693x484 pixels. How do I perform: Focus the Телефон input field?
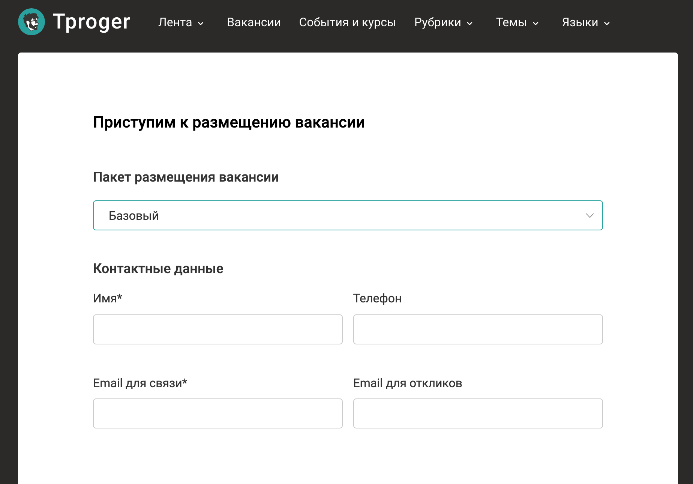[478, 329]
